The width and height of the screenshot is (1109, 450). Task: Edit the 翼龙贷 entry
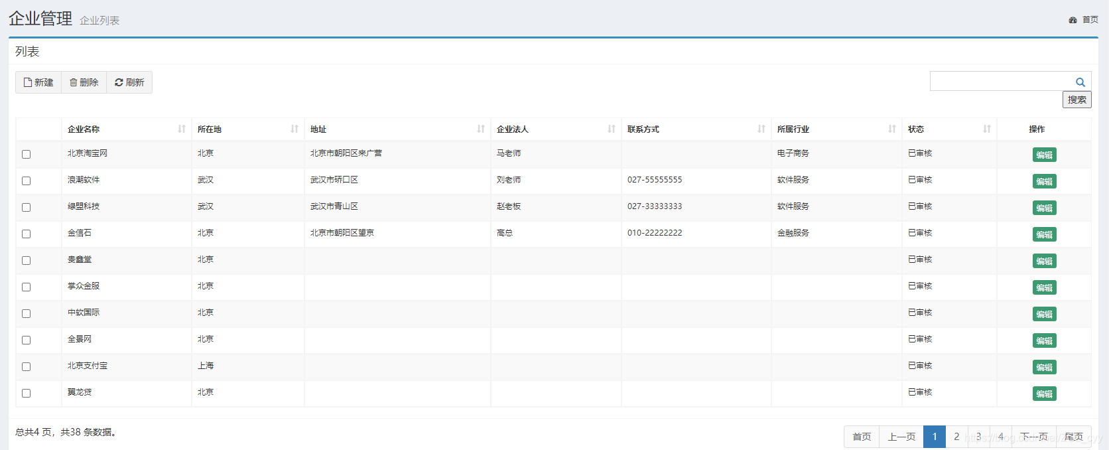pyautogui.click(x=1044, y=394)
